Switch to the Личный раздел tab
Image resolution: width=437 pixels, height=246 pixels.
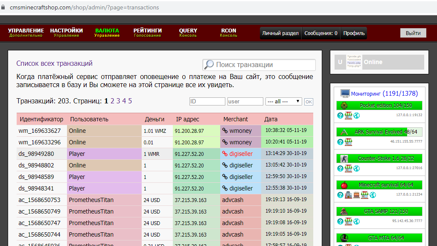280,33
